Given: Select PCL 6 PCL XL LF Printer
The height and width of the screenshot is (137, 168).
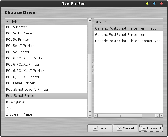Looking at the screenshot, I should (x=46, y=58).
